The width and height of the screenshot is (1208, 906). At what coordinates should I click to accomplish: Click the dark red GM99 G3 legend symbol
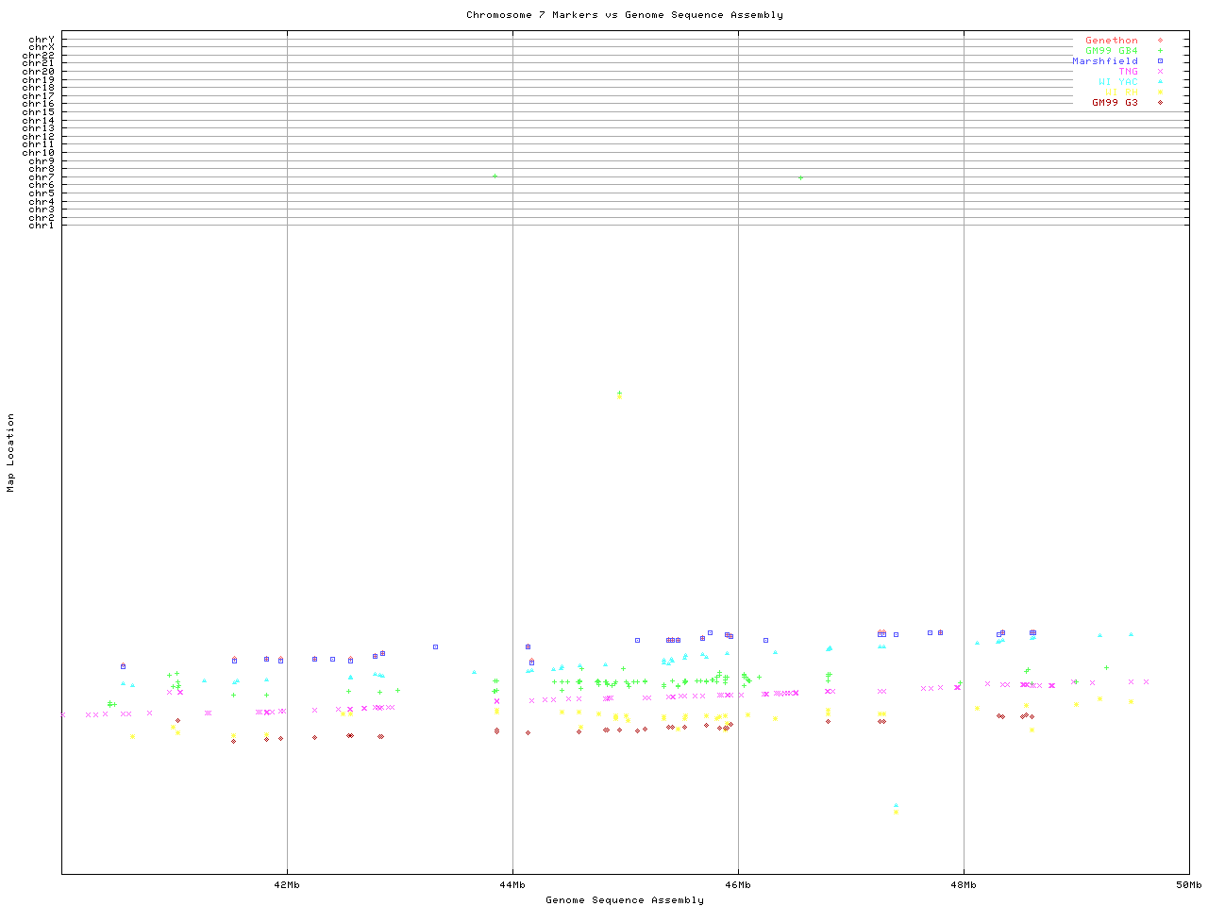1160,103
